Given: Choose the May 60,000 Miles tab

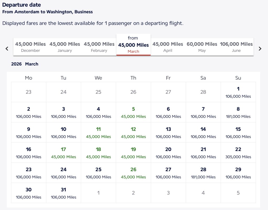Looking at the screenshot, I should 202,47.
